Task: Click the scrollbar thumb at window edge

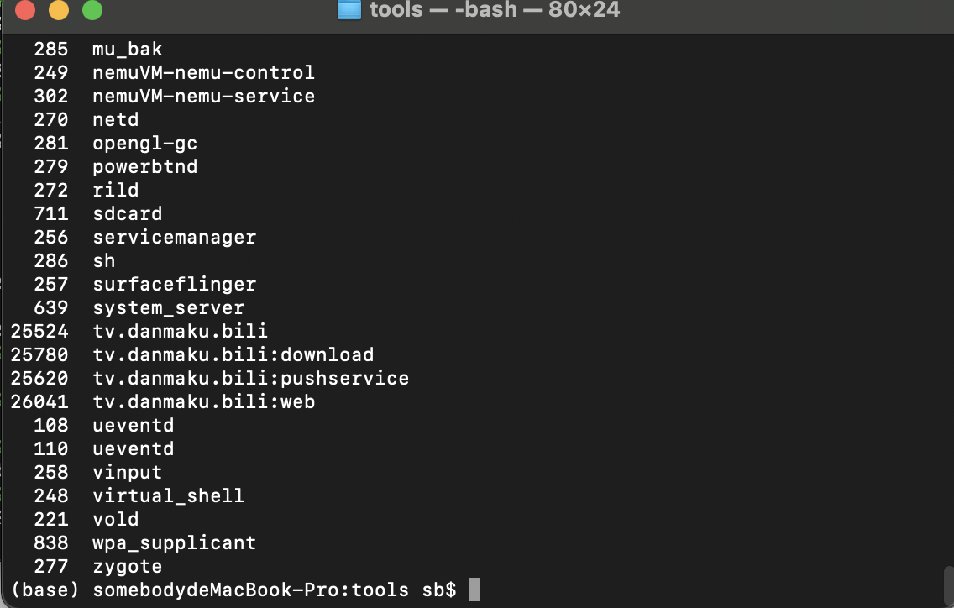Action: pos(948,587)
